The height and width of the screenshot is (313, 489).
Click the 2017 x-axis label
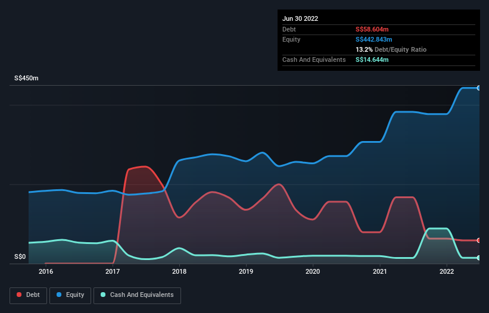pyautogui.click(x=113, y=271)
